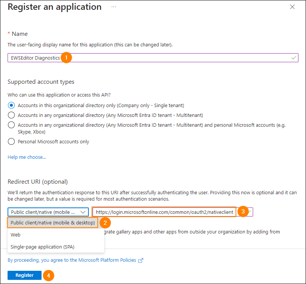Click the redirect URI text field
Screen dimensions: 306x284
tap(173, 212)
